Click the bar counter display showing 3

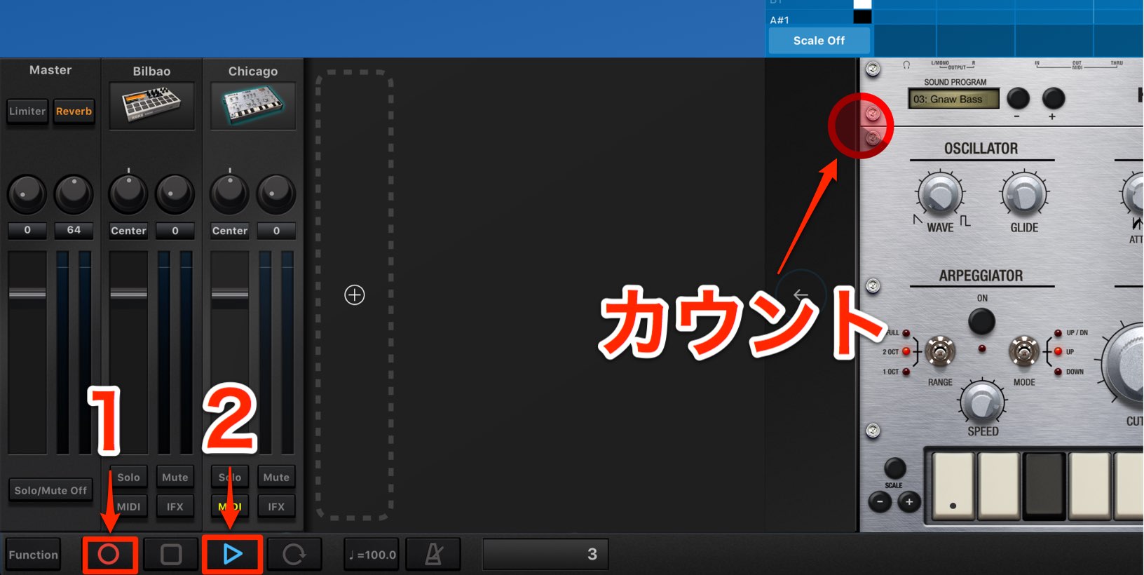pos(545,555)
